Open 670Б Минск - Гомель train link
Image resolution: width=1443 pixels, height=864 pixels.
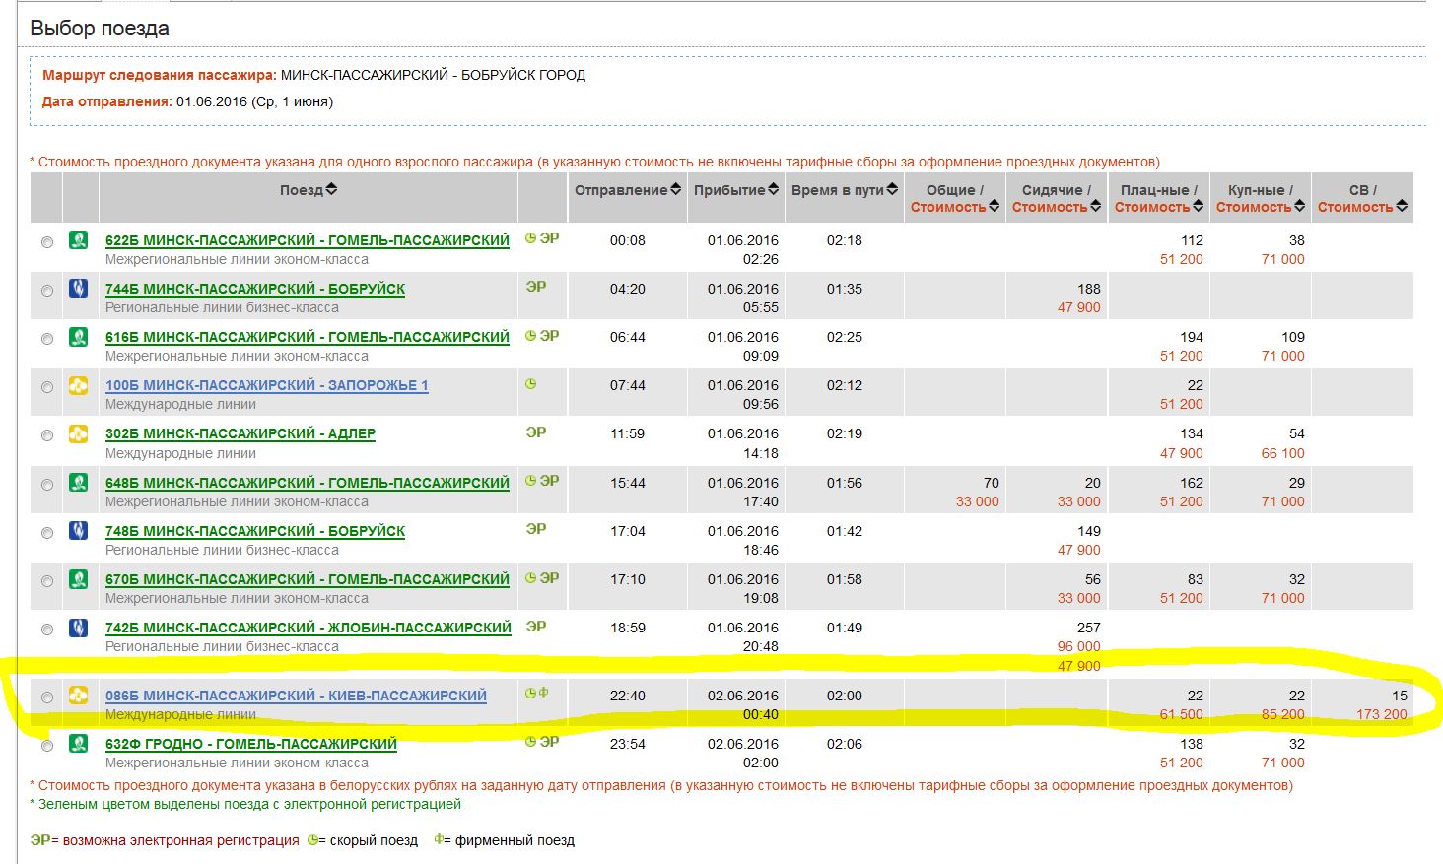(307, 579)
